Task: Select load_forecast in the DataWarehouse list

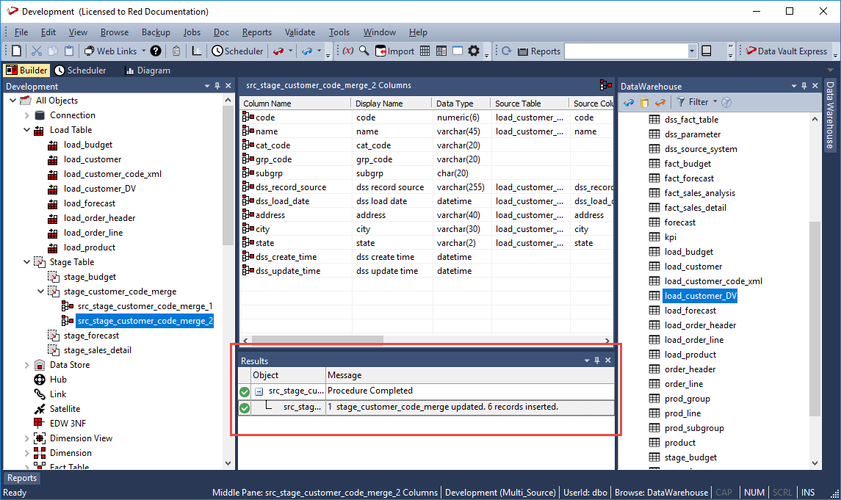Action: pyautogui.click(x=690, y=311)
